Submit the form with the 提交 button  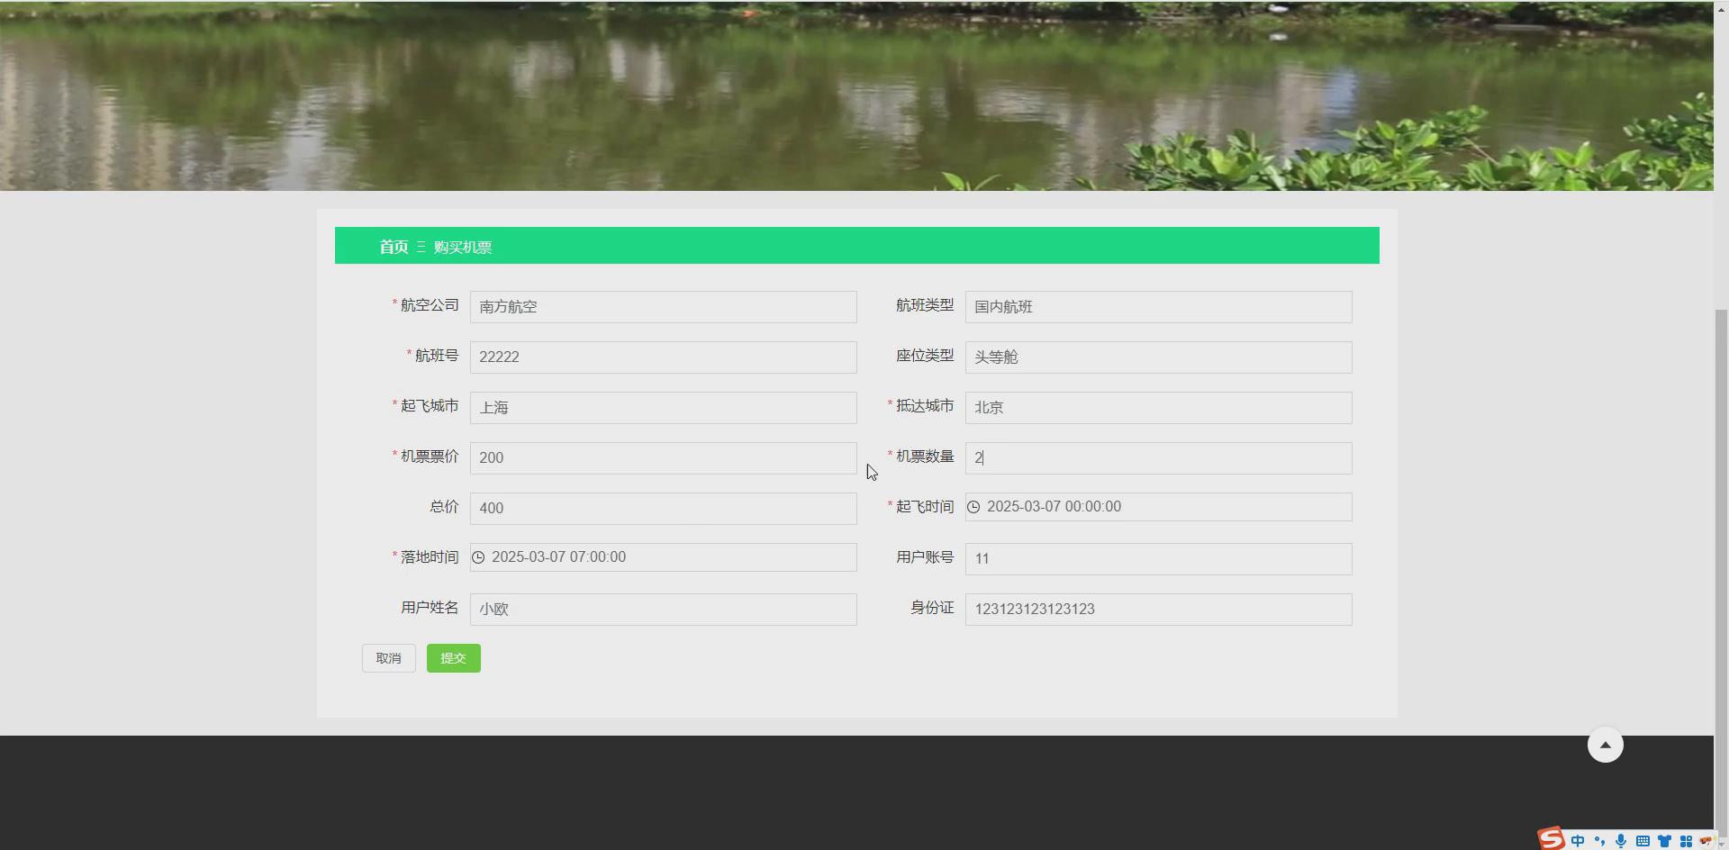(x=453, y=657)
